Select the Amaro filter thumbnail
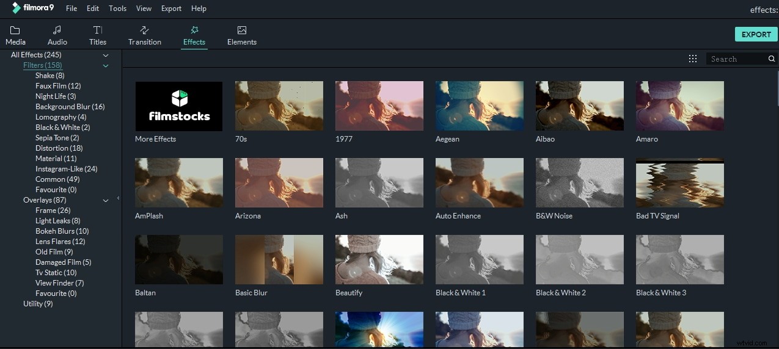 (x=680, y=106)
